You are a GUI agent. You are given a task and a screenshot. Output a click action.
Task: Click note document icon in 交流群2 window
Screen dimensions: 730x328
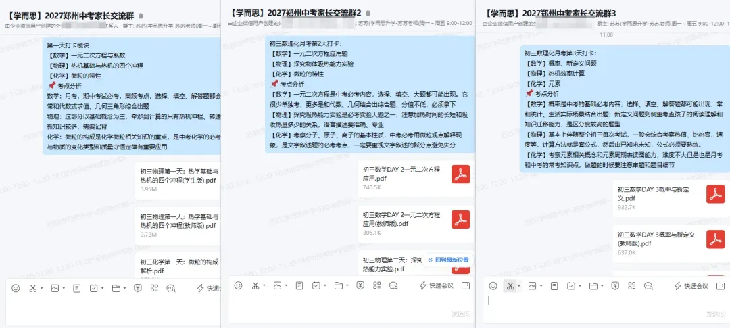coord(299,285)
